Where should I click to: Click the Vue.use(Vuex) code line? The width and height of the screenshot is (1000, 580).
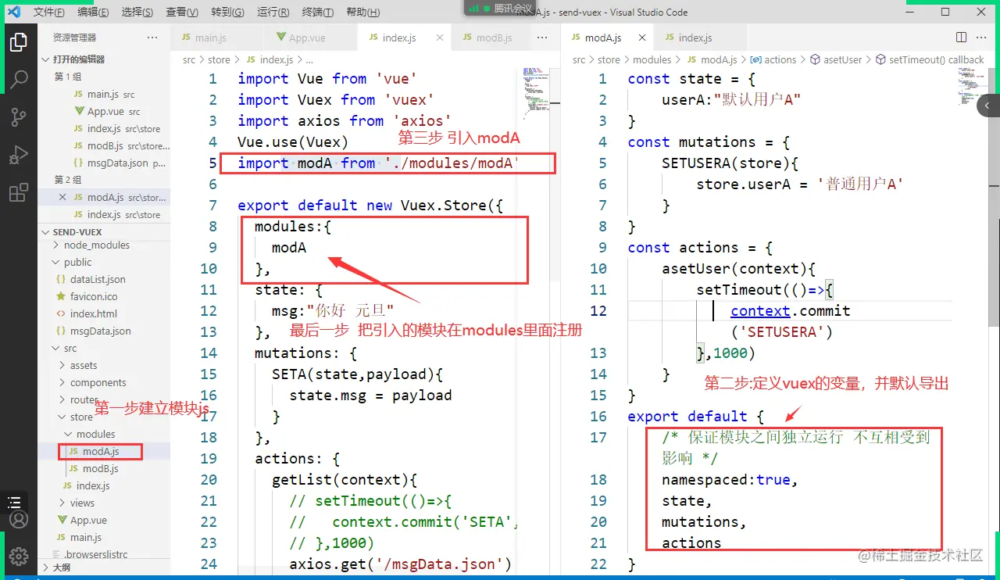point(293,142)
